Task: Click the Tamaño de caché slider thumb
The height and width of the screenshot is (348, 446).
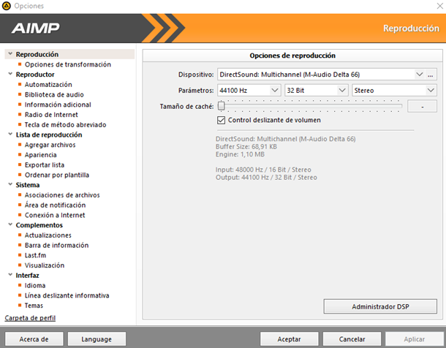Action: click(x=221, y=106)
